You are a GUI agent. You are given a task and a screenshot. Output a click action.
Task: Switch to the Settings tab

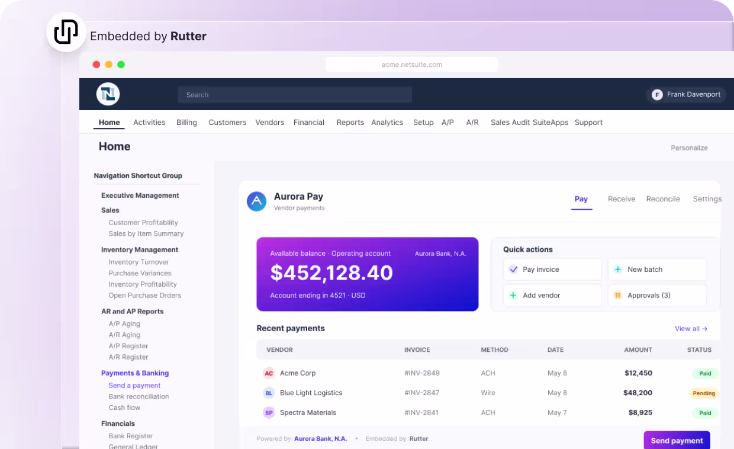[x=707, y=199]
